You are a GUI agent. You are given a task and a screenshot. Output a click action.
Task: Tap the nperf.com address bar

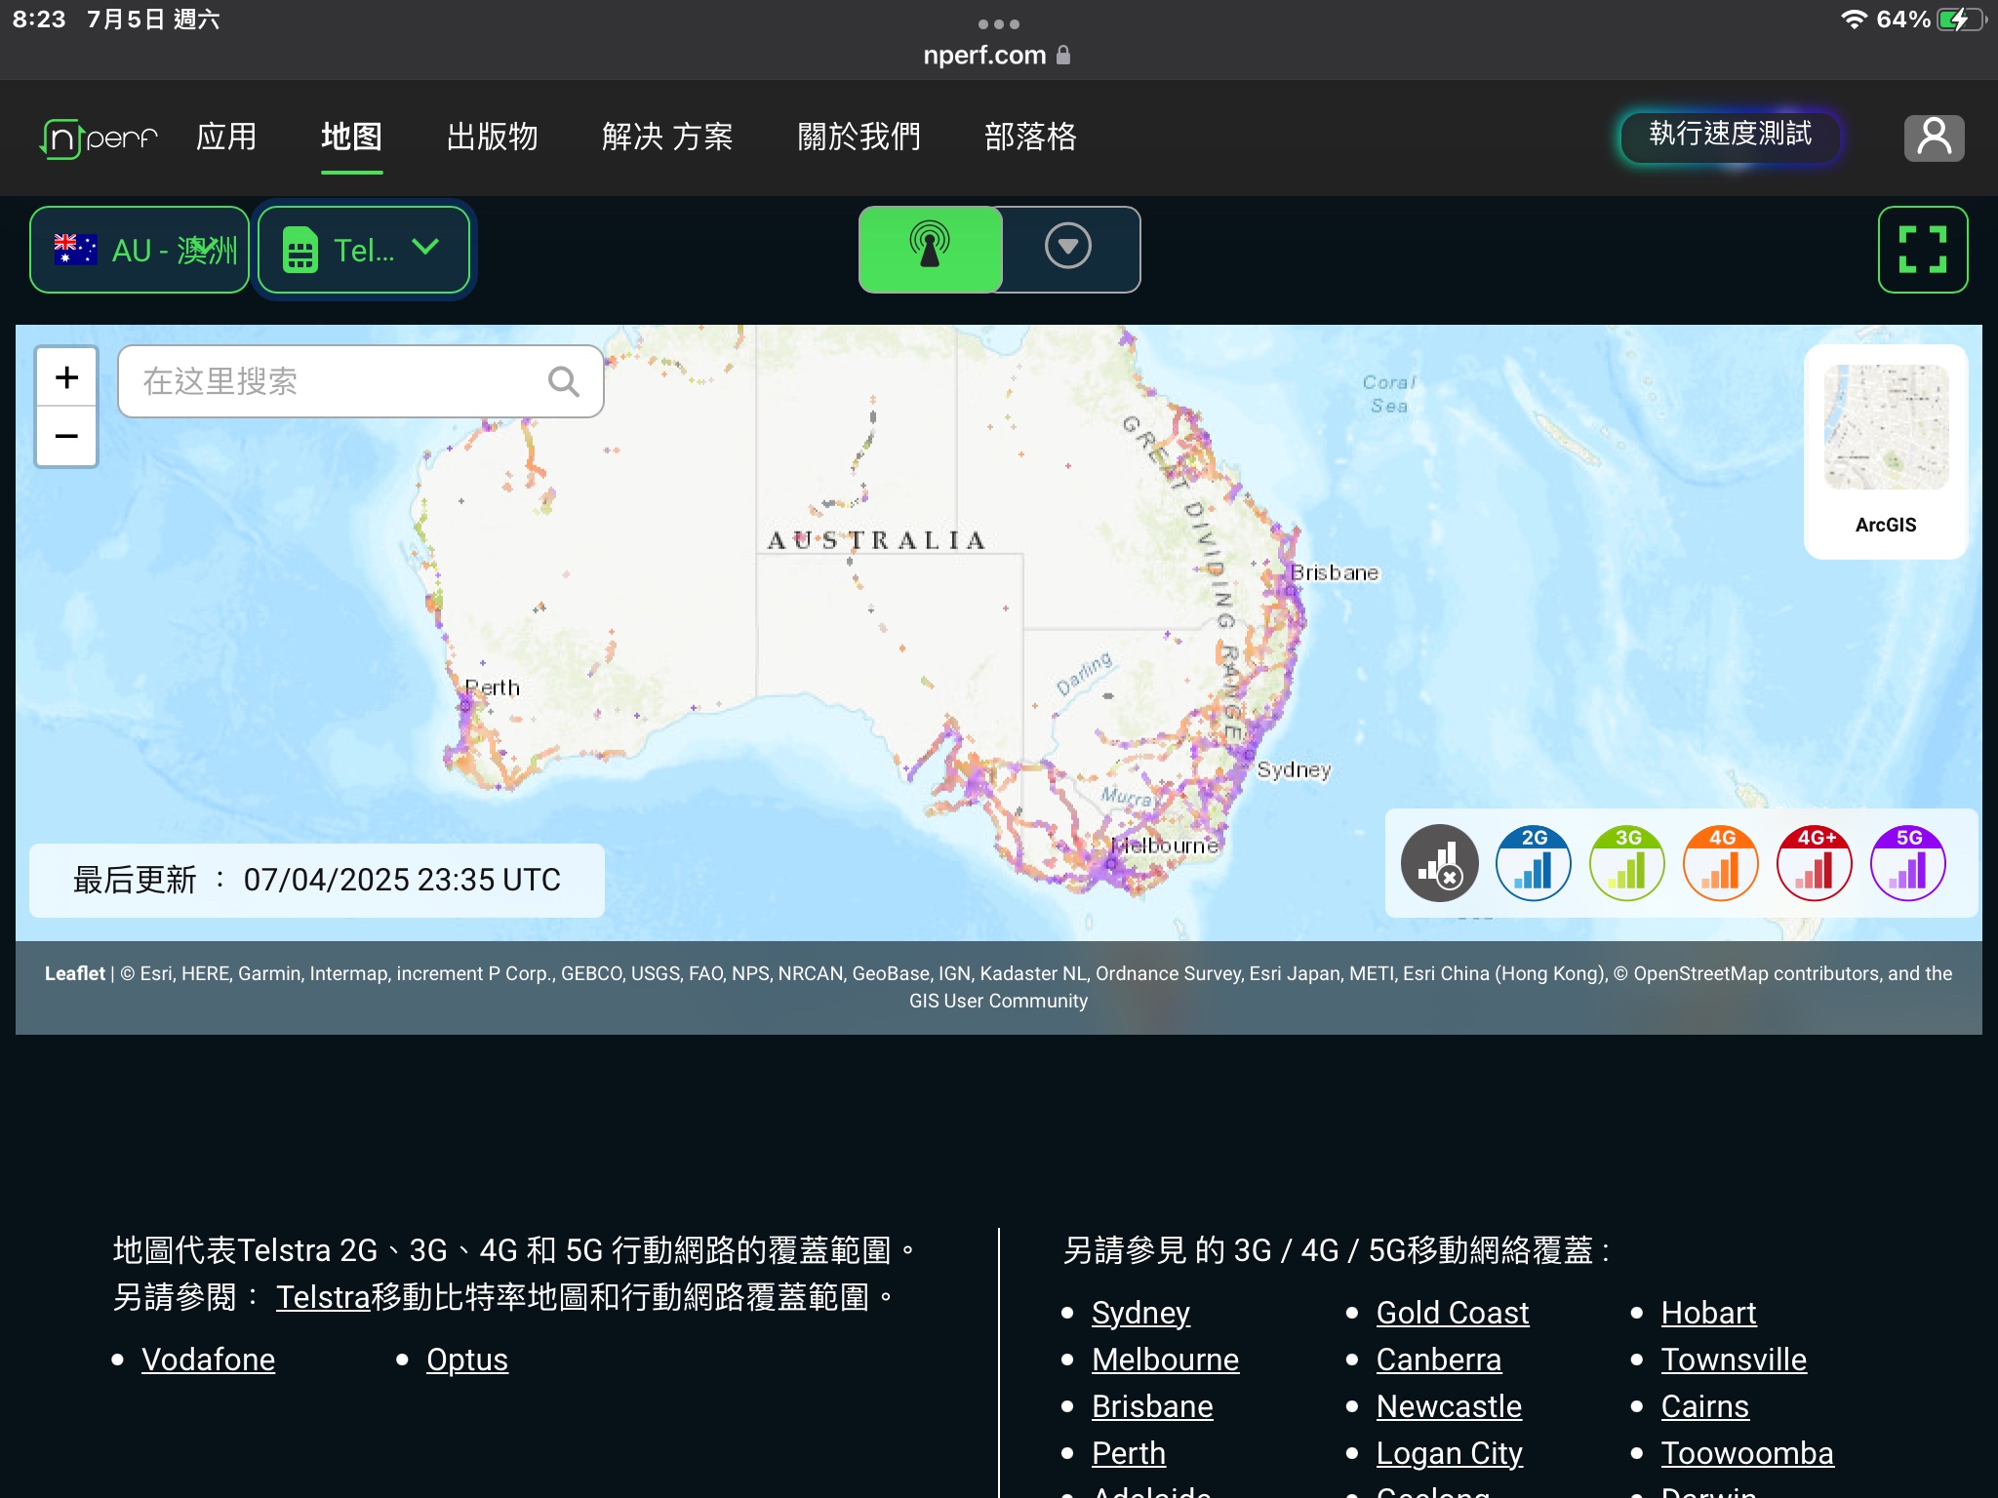(997, 56)
